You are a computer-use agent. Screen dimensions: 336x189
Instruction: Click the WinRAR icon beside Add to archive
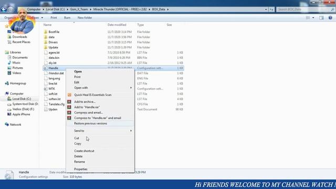click(x=69, y=101)
